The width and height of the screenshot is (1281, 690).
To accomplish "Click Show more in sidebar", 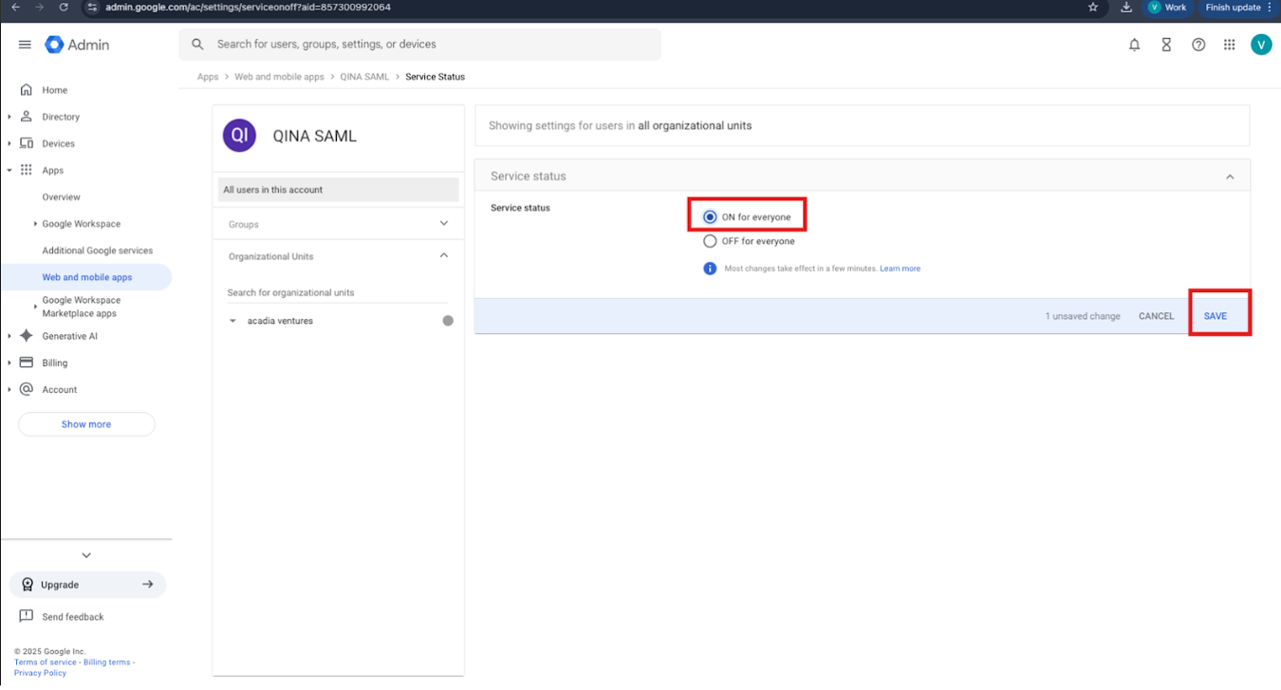I will pos(86,424).
